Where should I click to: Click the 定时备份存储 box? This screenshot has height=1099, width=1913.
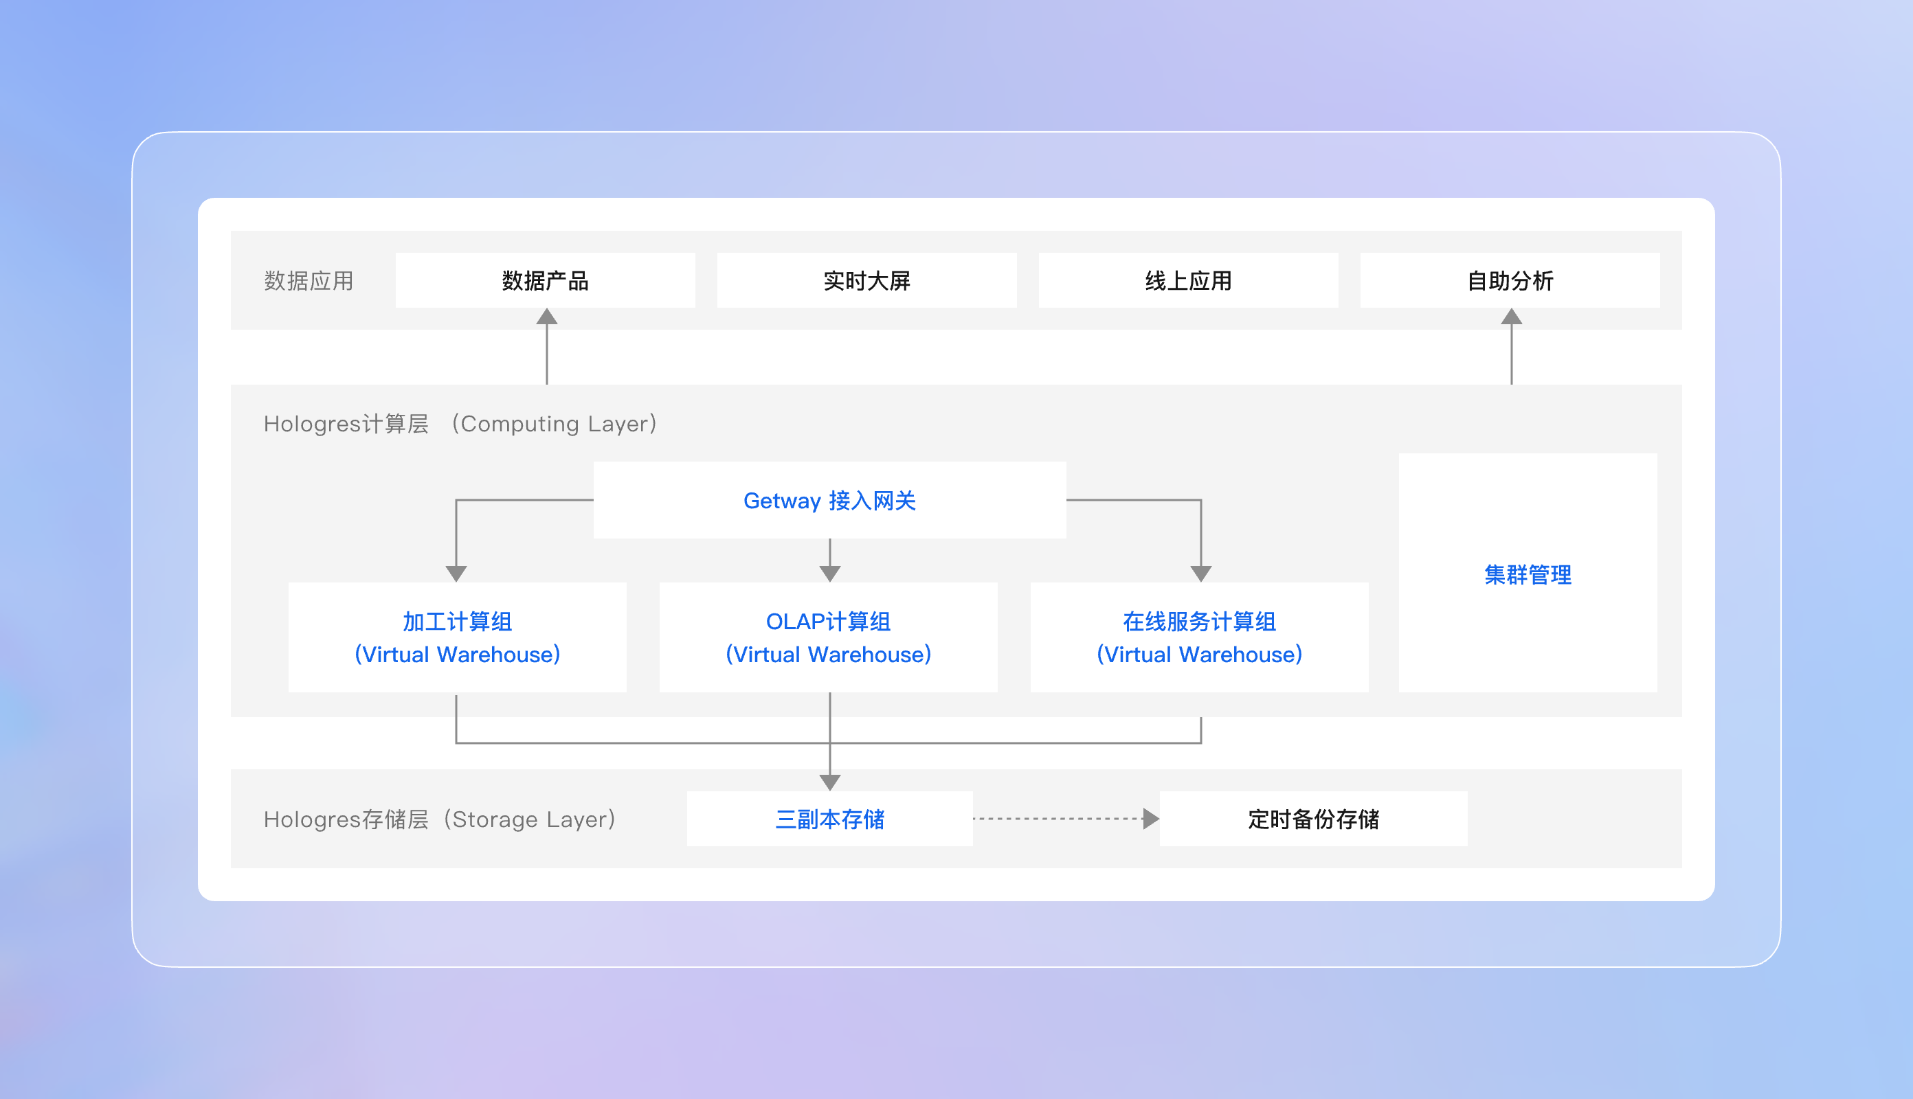coord(1314,819)
